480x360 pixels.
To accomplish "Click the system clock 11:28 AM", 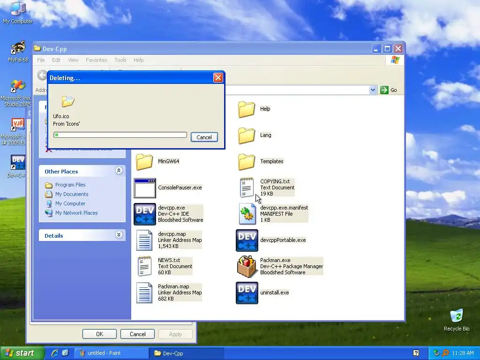I will [x=463, y=353].
